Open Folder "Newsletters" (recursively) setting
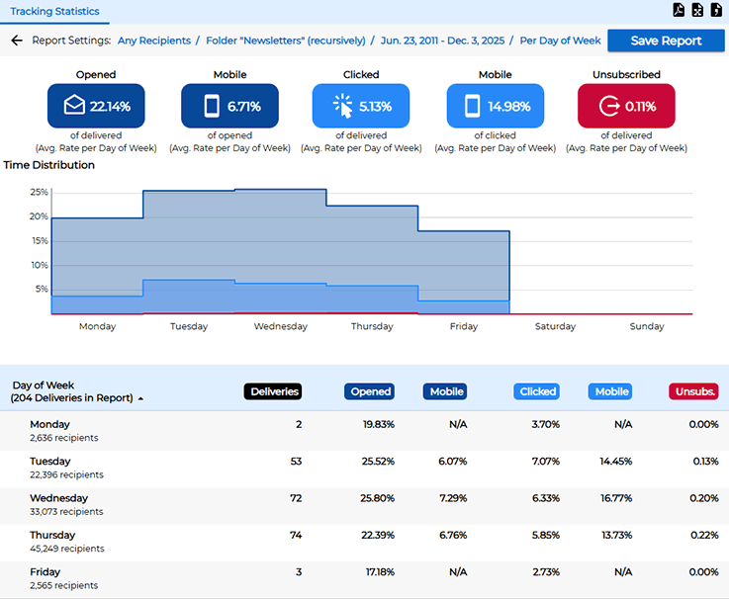 point(286,41)
